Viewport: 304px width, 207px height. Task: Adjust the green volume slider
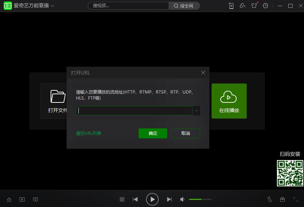pos(200,199)
